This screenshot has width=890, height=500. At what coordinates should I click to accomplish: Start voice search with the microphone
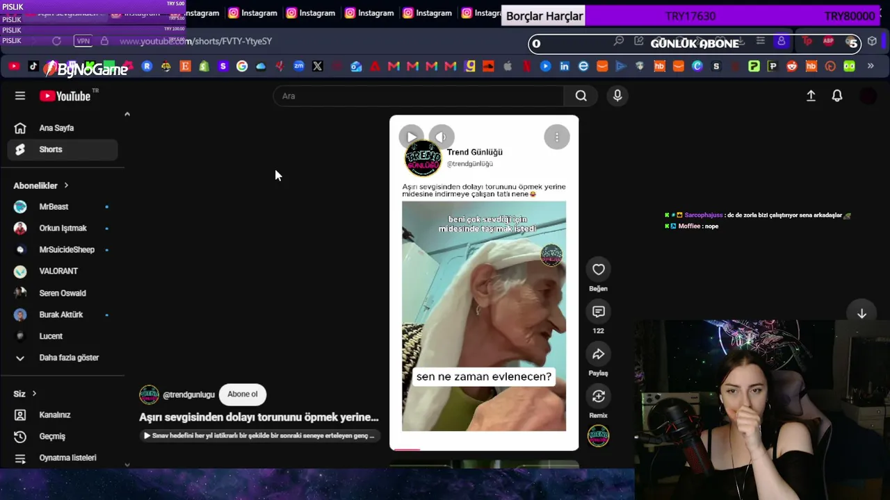(617, 96)
